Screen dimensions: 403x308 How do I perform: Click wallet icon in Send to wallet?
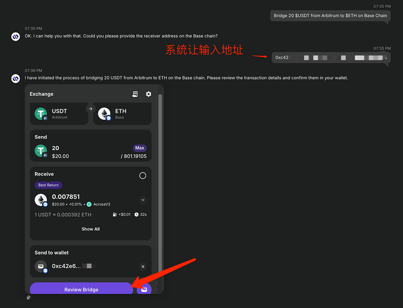tap(41, 266)
